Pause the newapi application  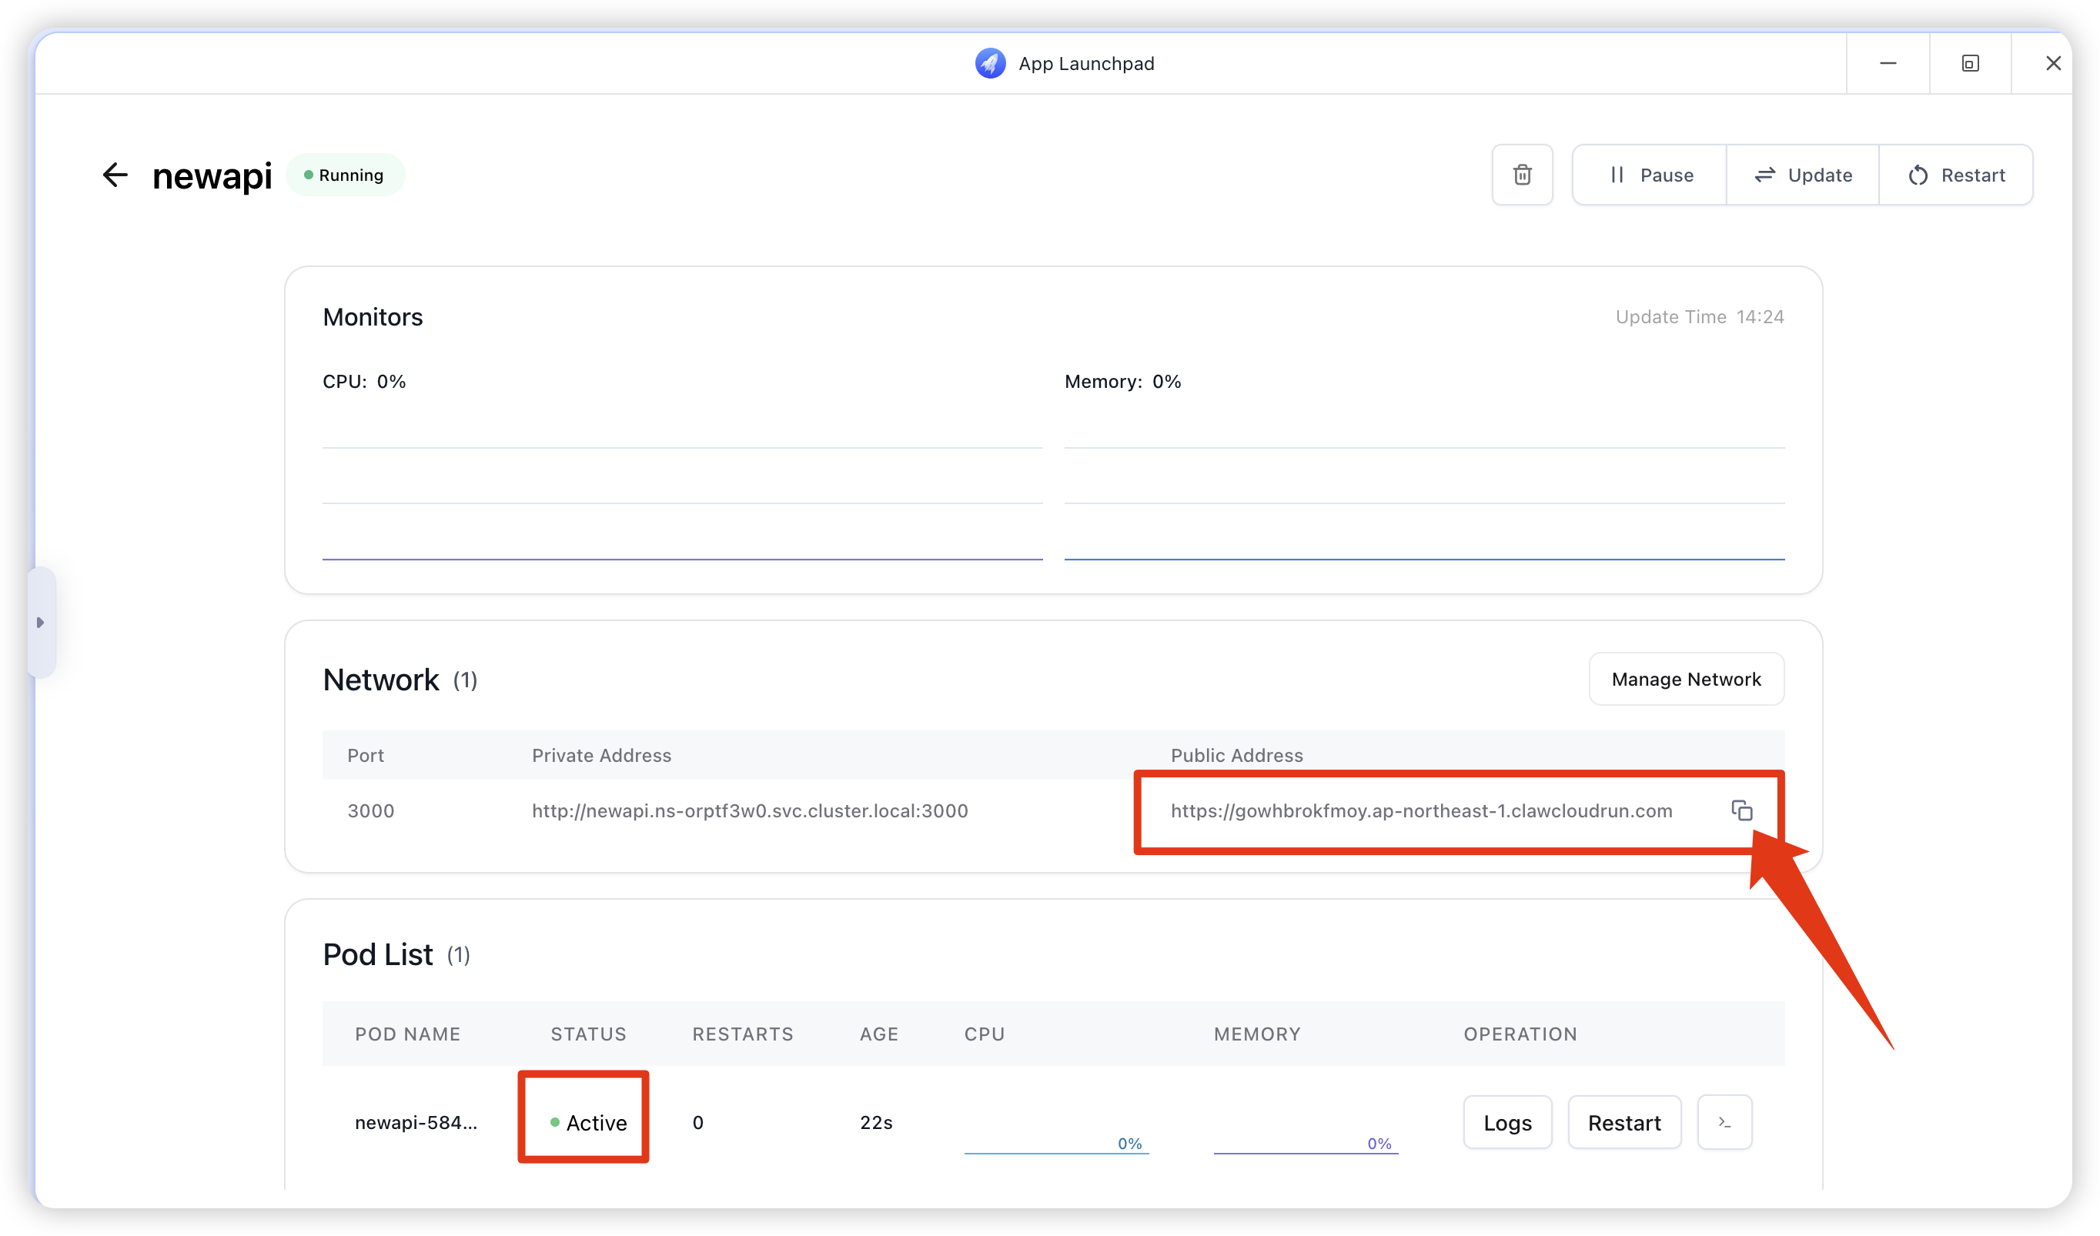(1650, 175)
